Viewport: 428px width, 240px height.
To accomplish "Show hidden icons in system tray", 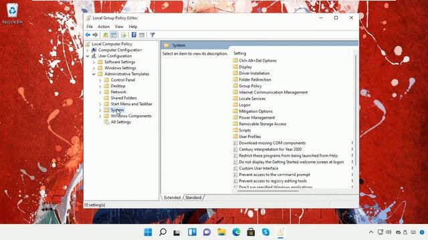I will pyautogui.click(x=371, y=232).
